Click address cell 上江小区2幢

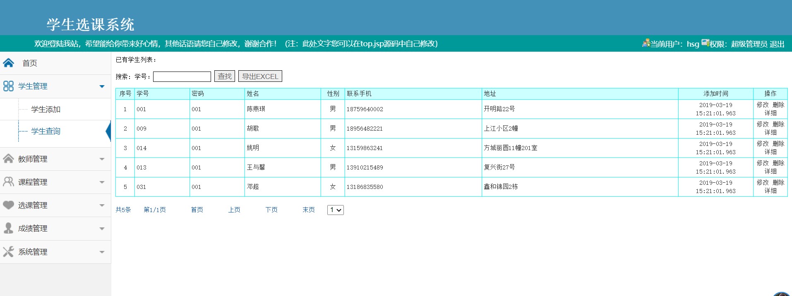coord(501,129)
